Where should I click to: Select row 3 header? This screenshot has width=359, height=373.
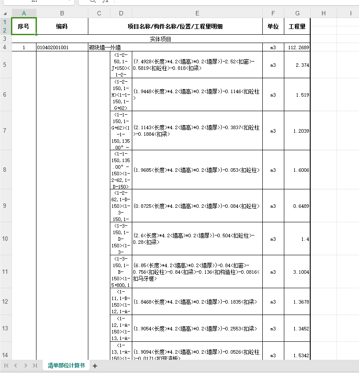[5, 39]
